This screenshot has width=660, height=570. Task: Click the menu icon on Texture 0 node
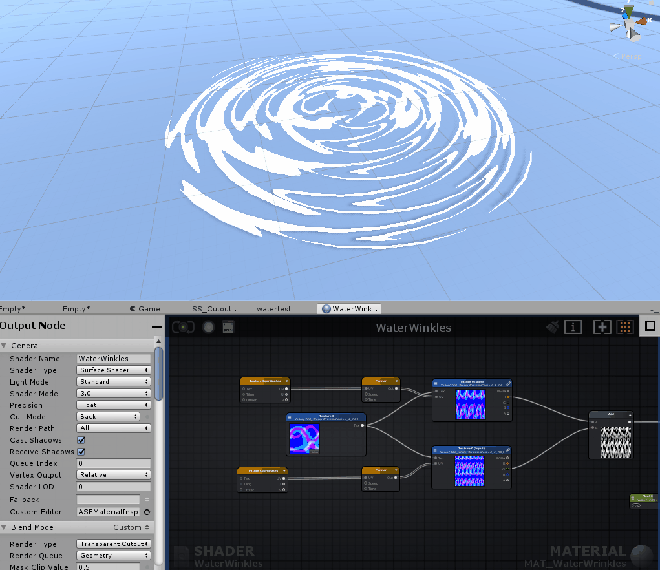click(290, 417)
